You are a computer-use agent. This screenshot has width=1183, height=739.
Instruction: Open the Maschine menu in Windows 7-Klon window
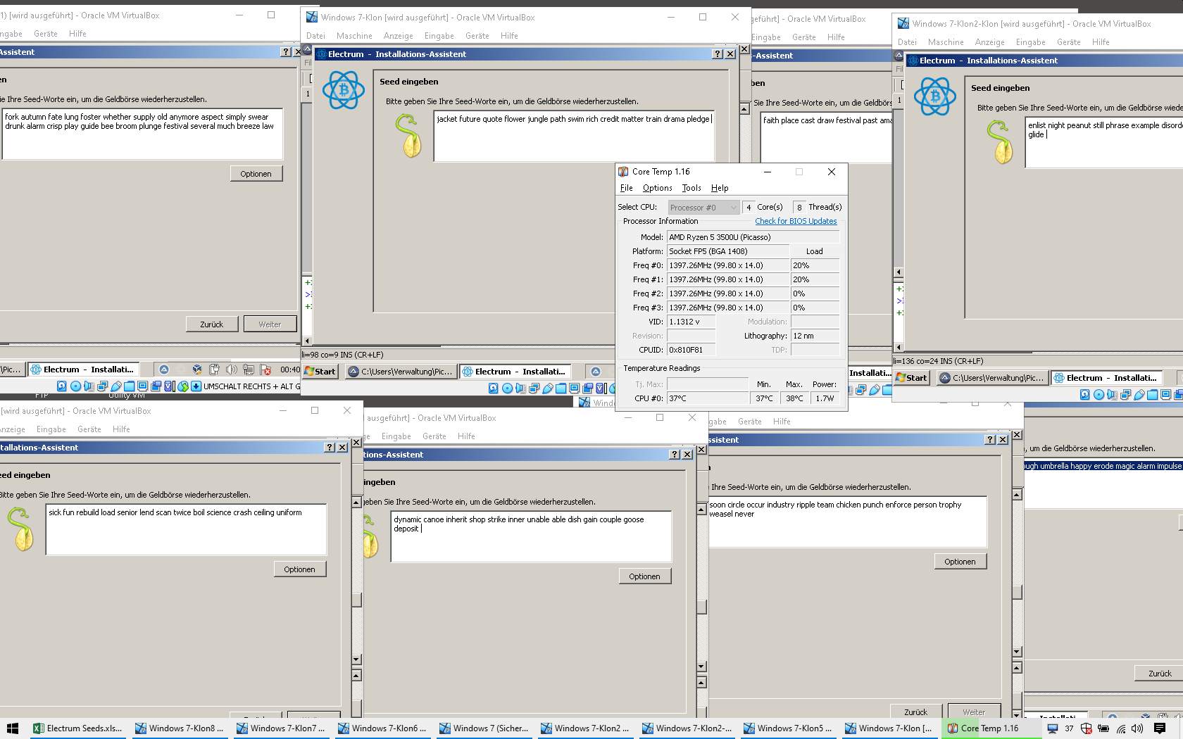point(356,36)
